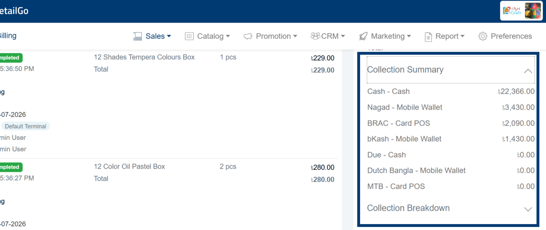
Task: Expand the Collection Breakdown chevron
Action: [x=528, y=209]
